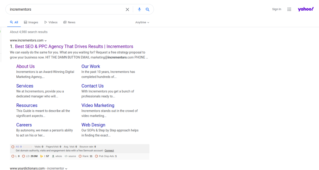This screenshot has width=319, height=170.
Task: Click the Bing icon beside I: 57
Action: (x=41, y=156)
